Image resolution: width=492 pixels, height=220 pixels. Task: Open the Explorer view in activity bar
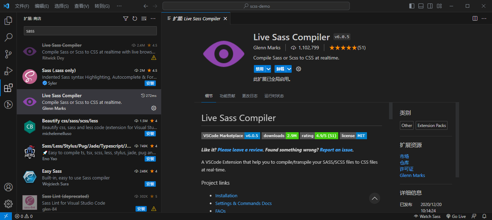[x=8, y=21]
